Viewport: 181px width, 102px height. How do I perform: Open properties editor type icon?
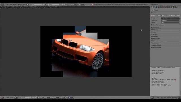152,7
